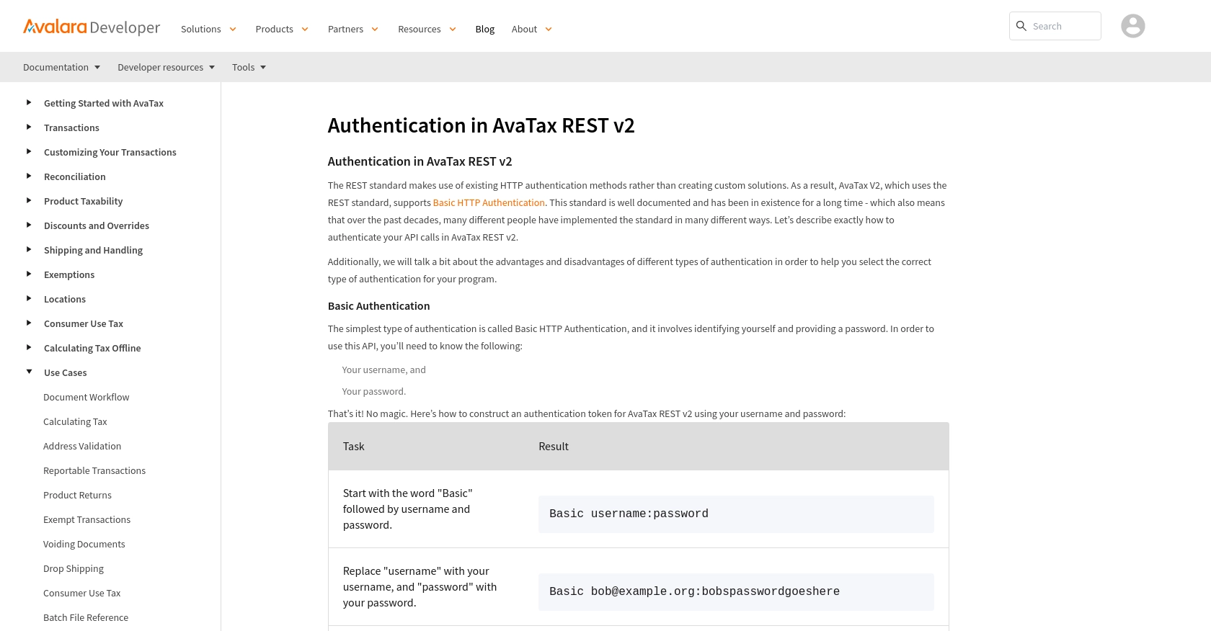This screenshot has height=631, width=1211.
Task: Expand Discounts and Overrides arrow
Action: click(29, 225)
